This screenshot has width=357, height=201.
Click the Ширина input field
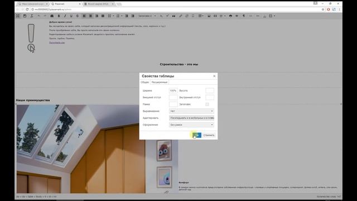click(173, 90)
